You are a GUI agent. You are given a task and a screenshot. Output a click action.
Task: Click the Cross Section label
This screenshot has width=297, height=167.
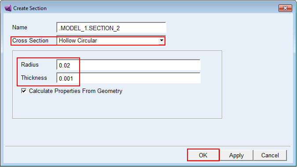[30, 41]
